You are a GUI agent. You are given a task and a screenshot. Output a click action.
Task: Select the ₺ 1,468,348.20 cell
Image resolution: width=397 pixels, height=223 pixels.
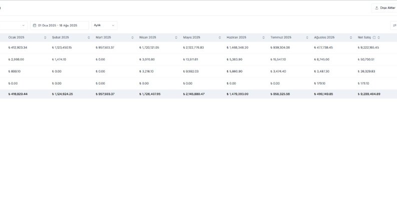coord(237,47)
